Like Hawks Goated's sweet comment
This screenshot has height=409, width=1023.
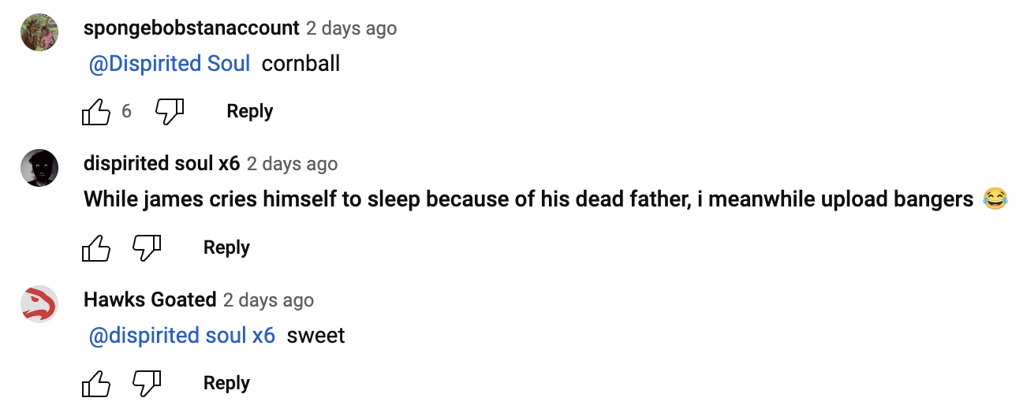[x=96, y=384]
